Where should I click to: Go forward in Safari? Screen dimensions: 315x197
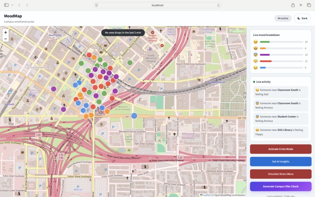click(x=27, y=5)
